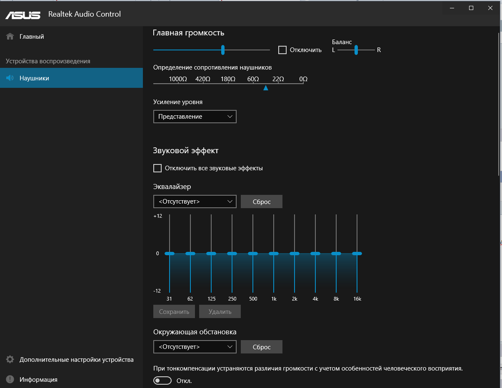Click Сброс next to Окружающая обстановка

coord(262,347)
